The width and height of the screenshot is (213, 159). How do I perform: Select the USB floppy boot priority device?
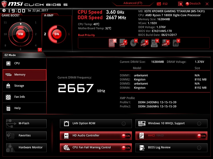click(165, 43)
